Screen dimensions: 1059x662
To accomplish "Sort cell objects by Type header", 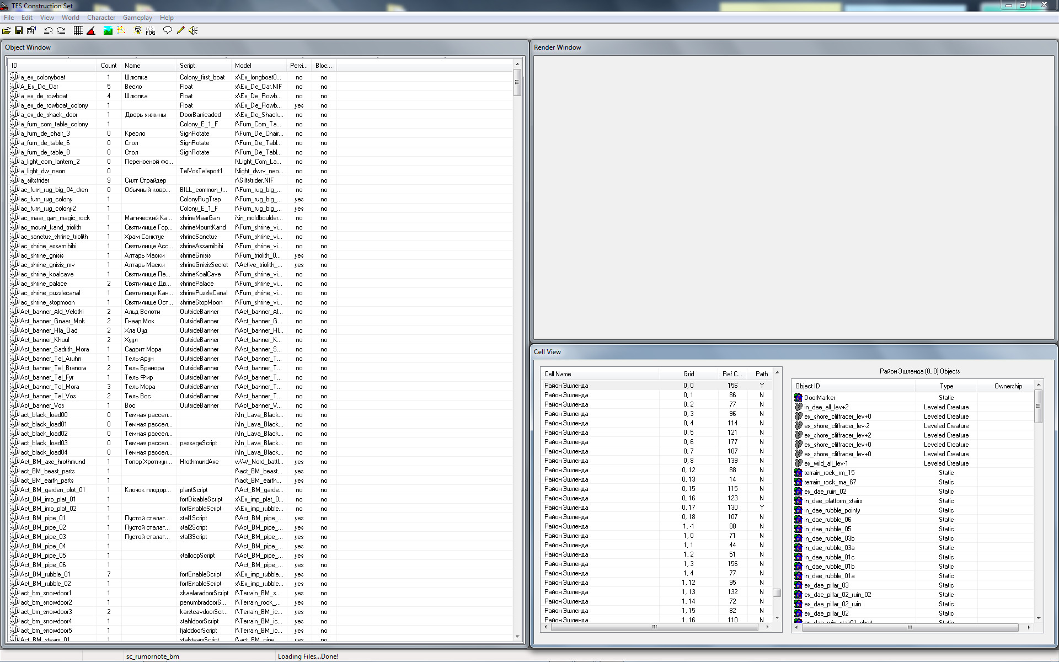I will coord(946,386).
